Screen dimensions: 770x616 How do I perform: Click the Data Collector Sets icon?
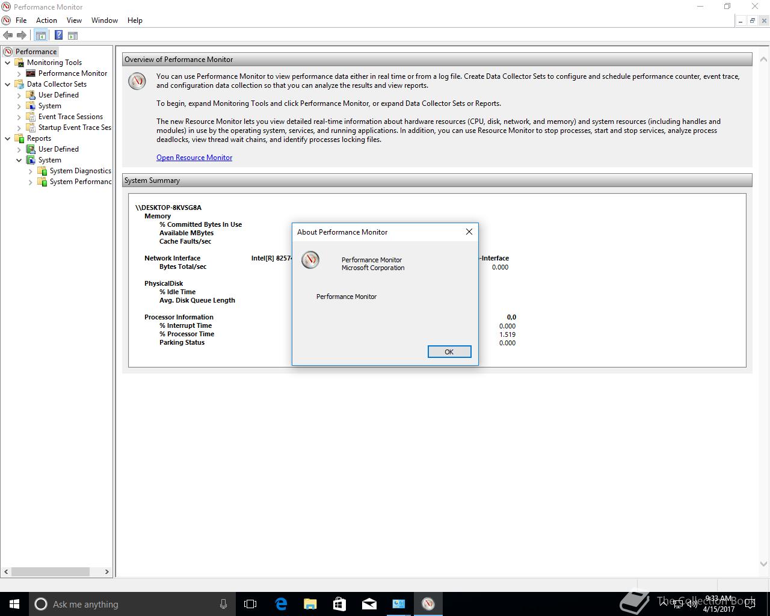point(19,84)
